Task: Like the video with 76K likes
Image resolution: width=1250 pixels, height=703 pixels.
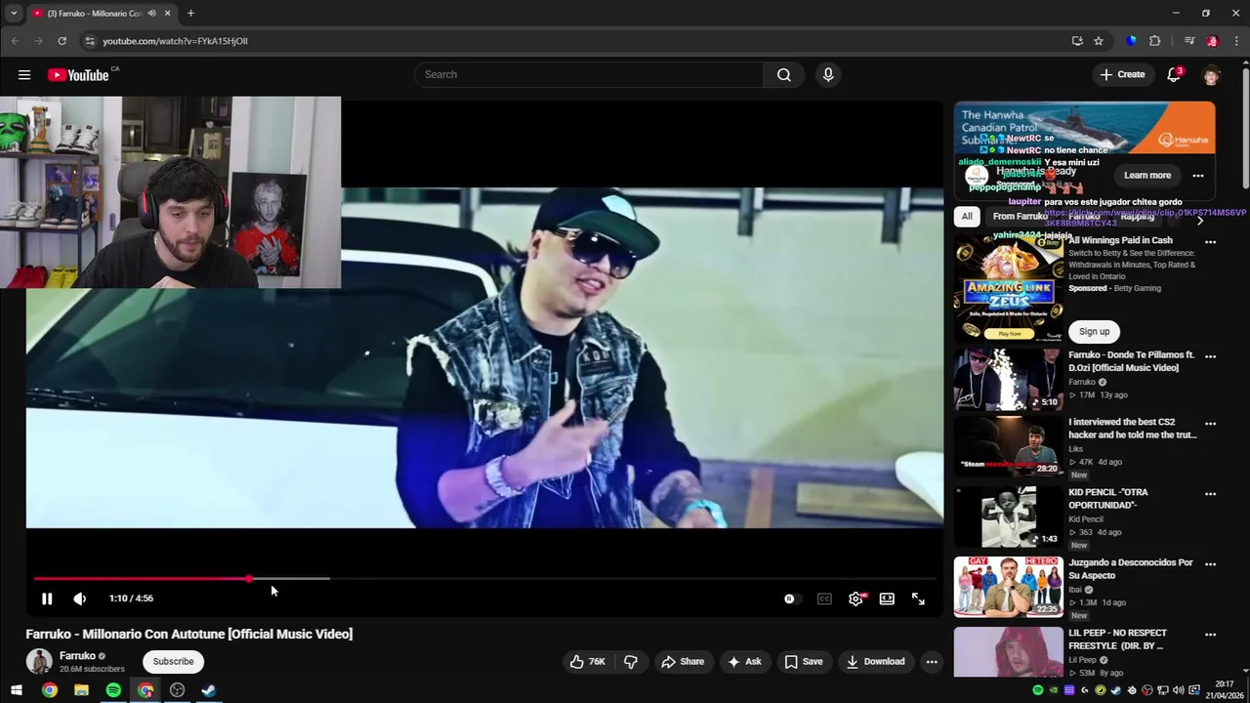Action: (x=589, y=661)
